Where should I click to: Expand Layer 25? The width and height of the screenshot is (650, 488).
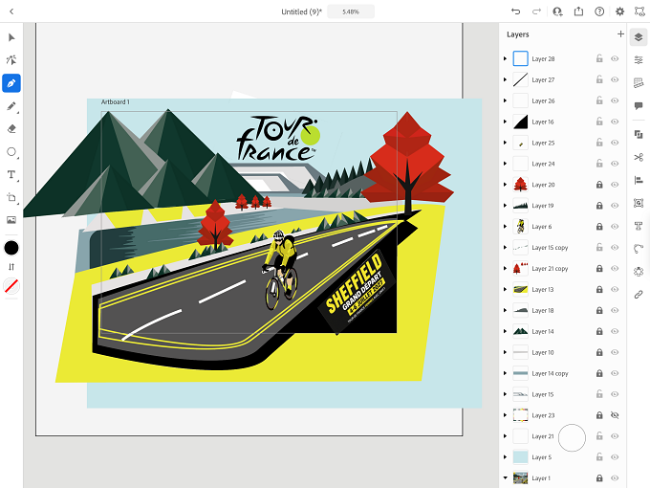(505, 143)
